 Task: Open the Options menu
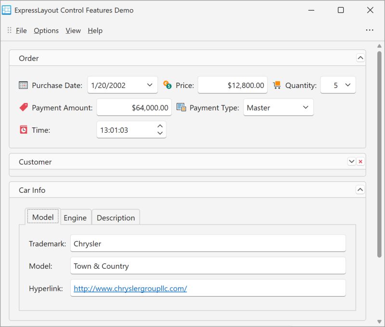46,31
